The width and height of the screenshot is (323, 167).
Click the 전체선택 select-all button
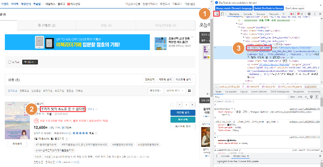(x=149, y=80)
